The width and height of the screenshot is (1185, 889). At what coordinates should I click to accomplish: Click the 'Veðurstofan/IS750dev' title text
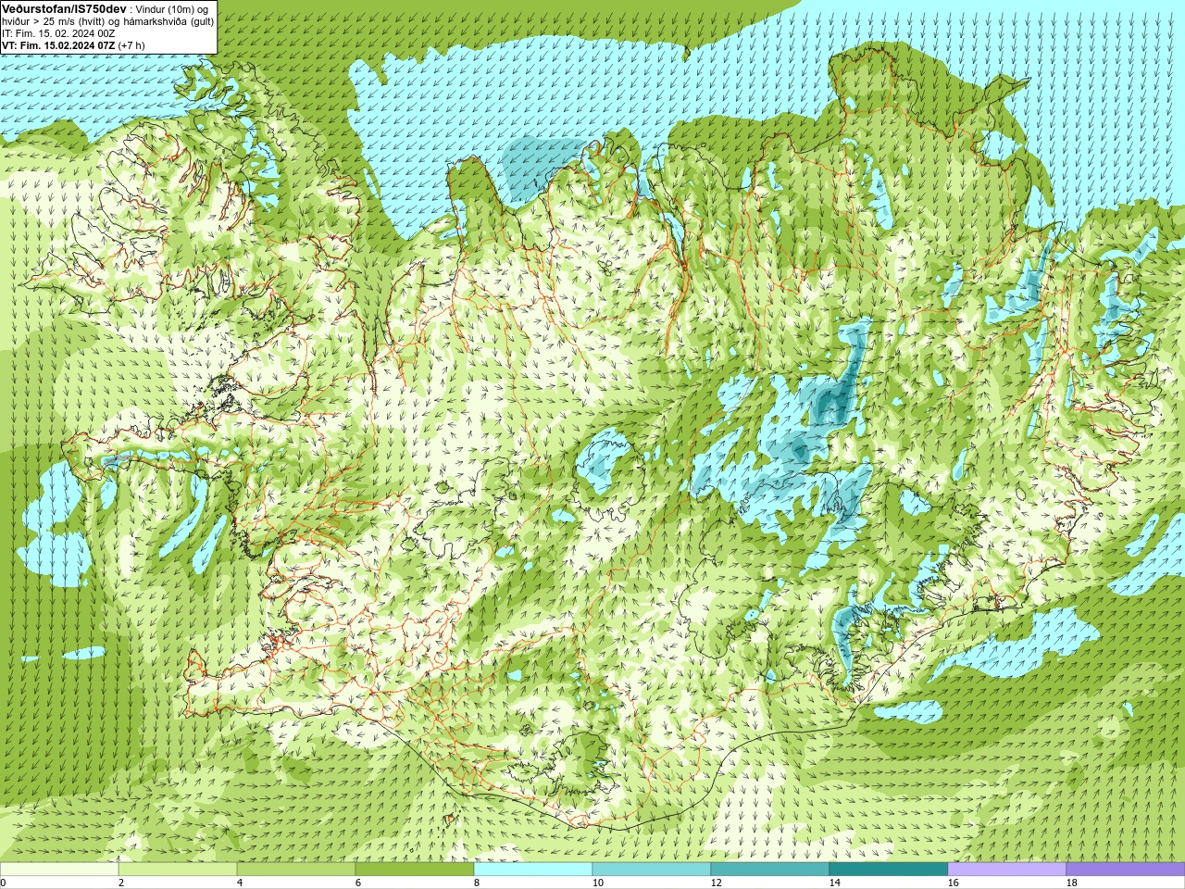(64, 9)
